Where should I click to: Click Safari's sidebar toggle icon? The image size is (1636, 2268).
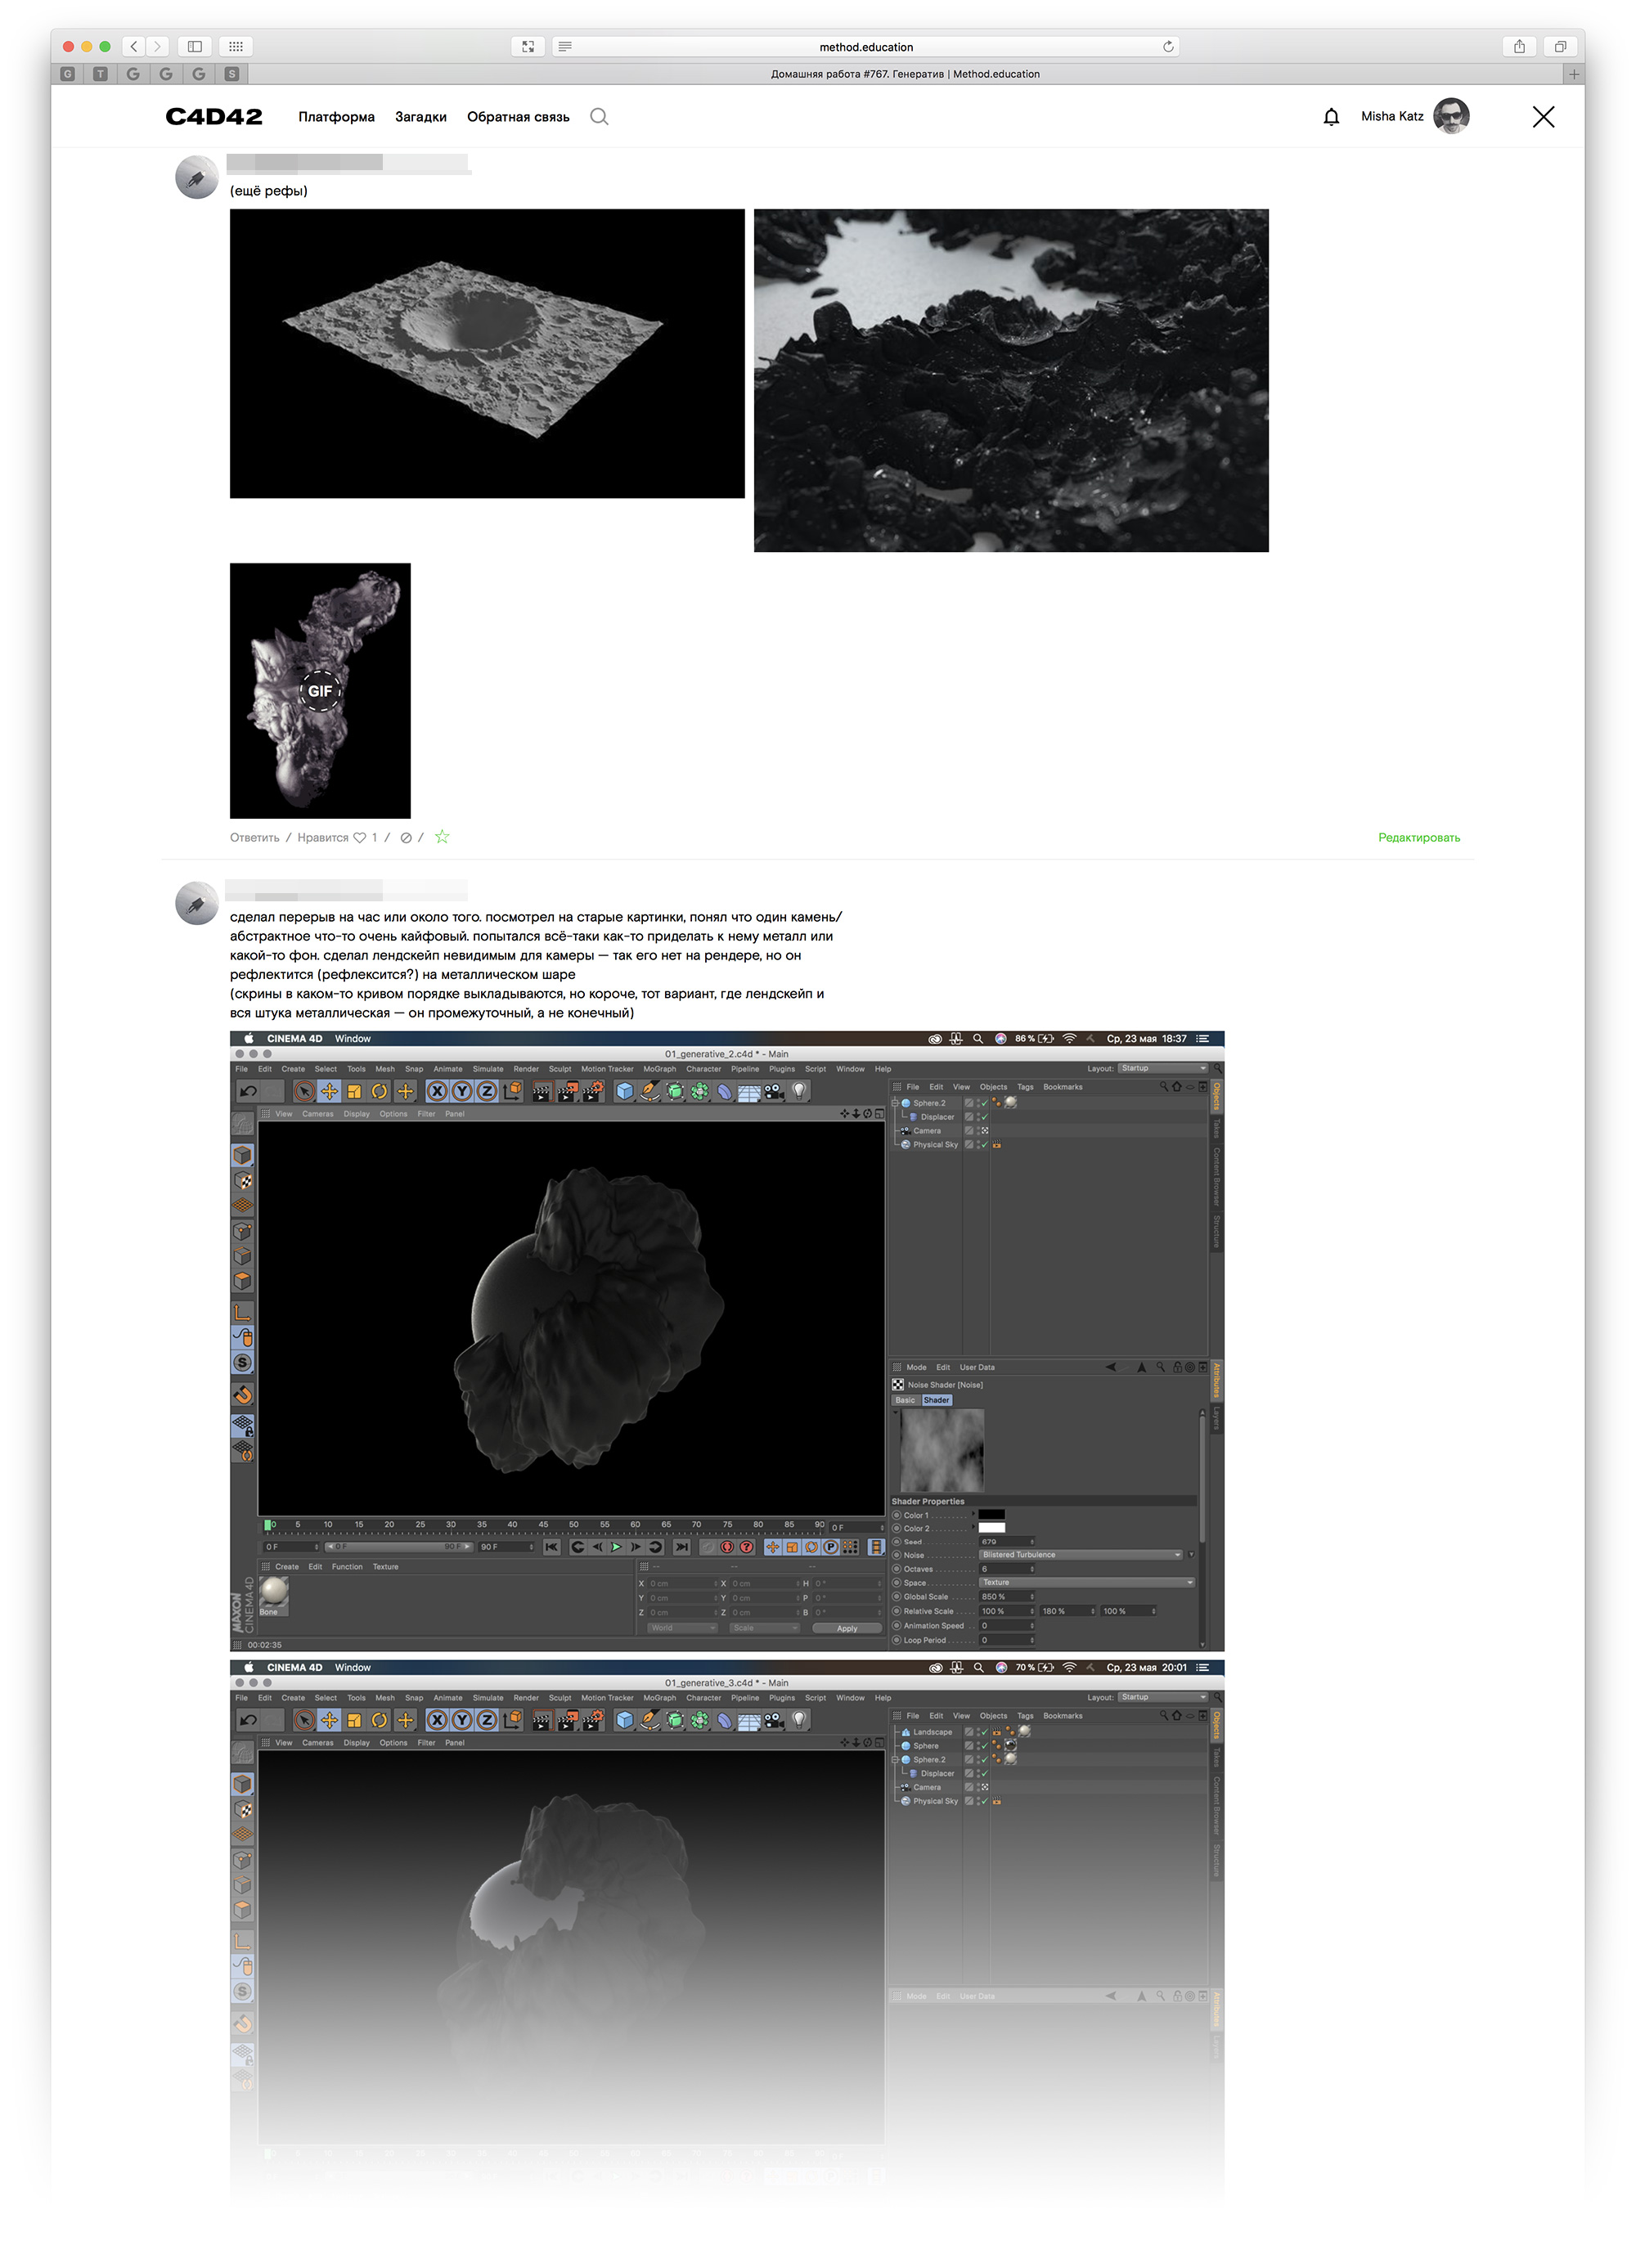tap(195, 46)
